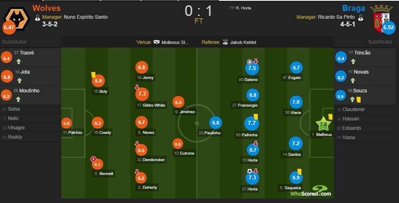Click Jiménez's 6.5 rating circle
The image size is (399, 203).
pos(178,103)
